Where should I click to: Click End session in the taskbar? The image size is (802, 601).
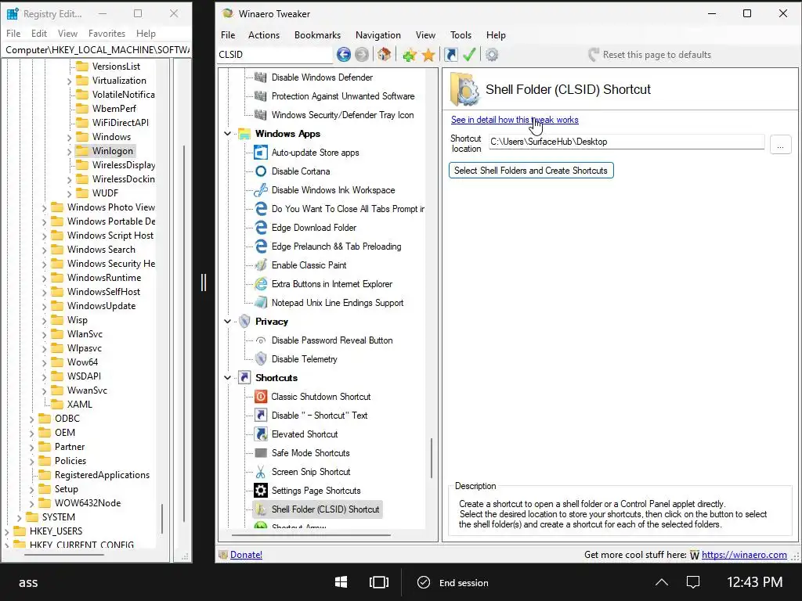click(453, 582)
